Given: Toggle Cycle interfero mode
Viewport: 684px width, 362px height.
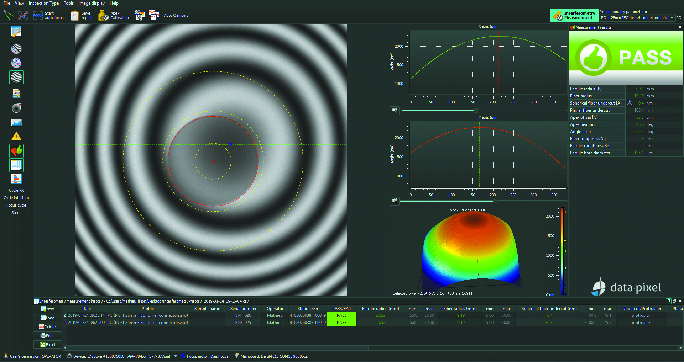Looking at the screenshot, I should tap(16, 198).
